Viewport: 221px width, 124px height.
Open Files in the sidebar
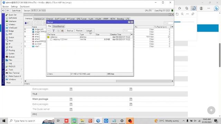tap(10, 60)
